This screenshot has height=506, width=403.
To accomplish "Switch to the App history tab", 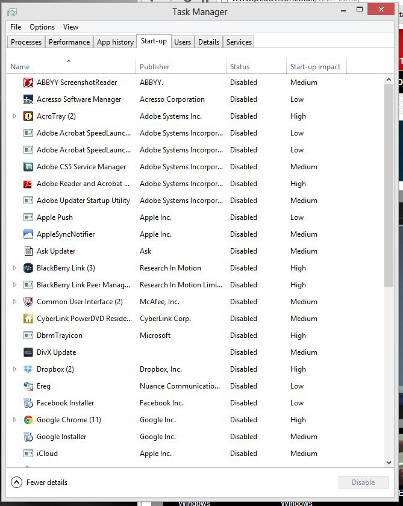I will pyautogui.click(x=115, y=42).
